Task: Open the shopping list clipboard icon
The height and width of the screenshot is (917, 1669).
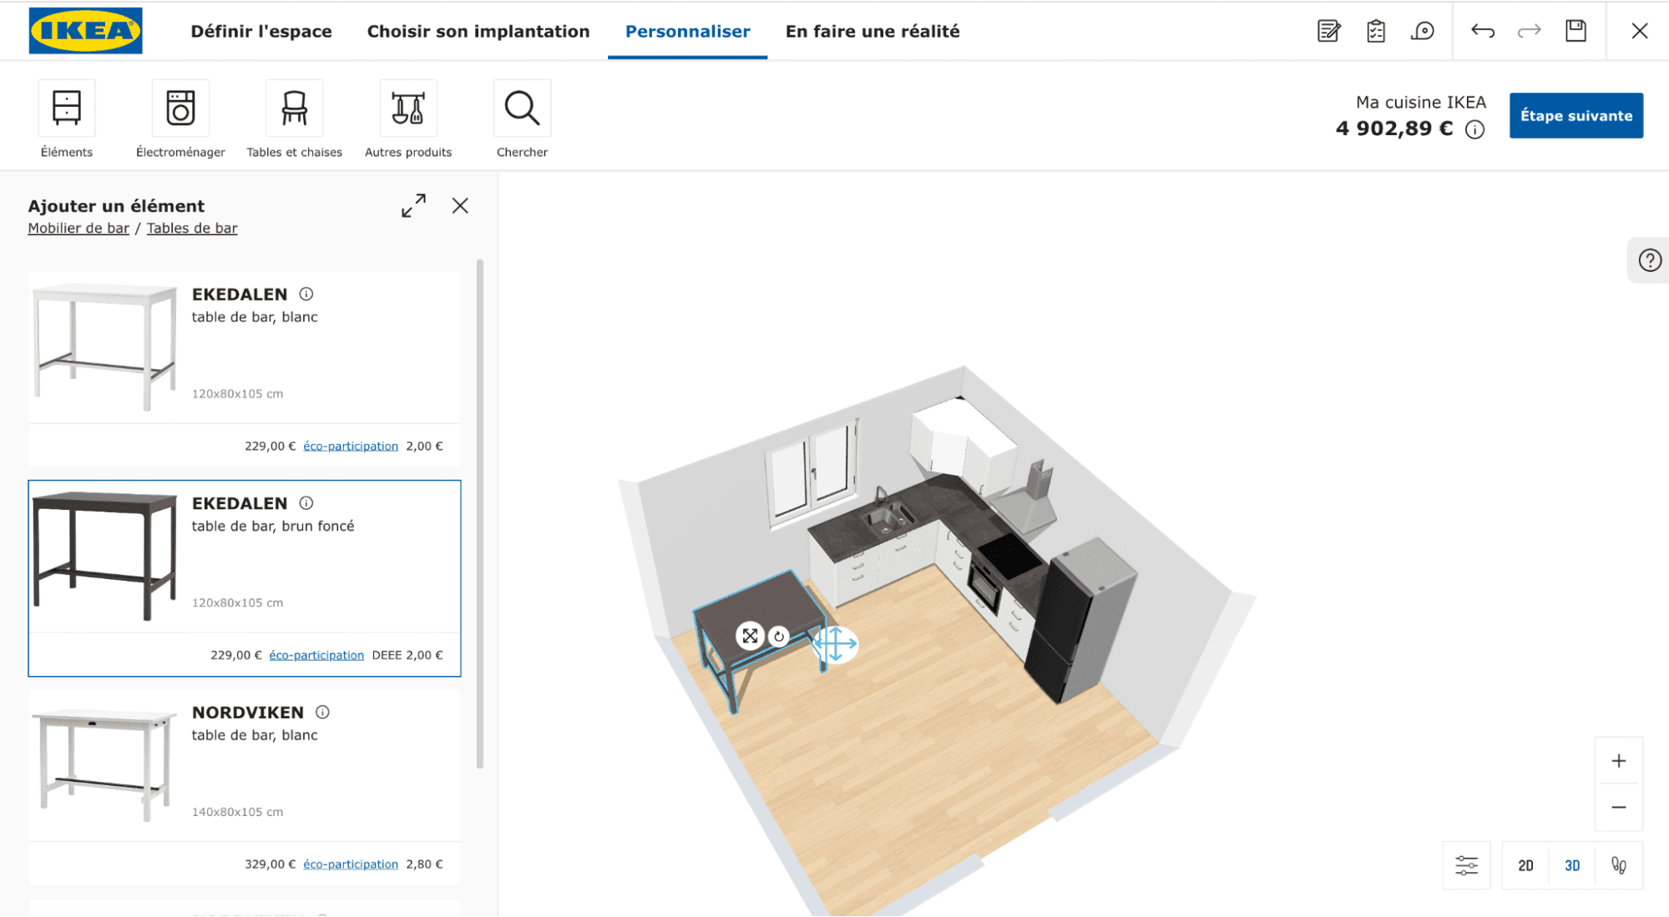Action: coord(1374,31)
